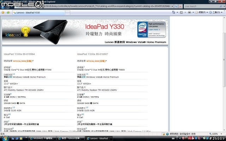Click left ATI Mobility Radeon HD3450 text
The width and height of the screenshot is (226, 141).
[24, 90]
